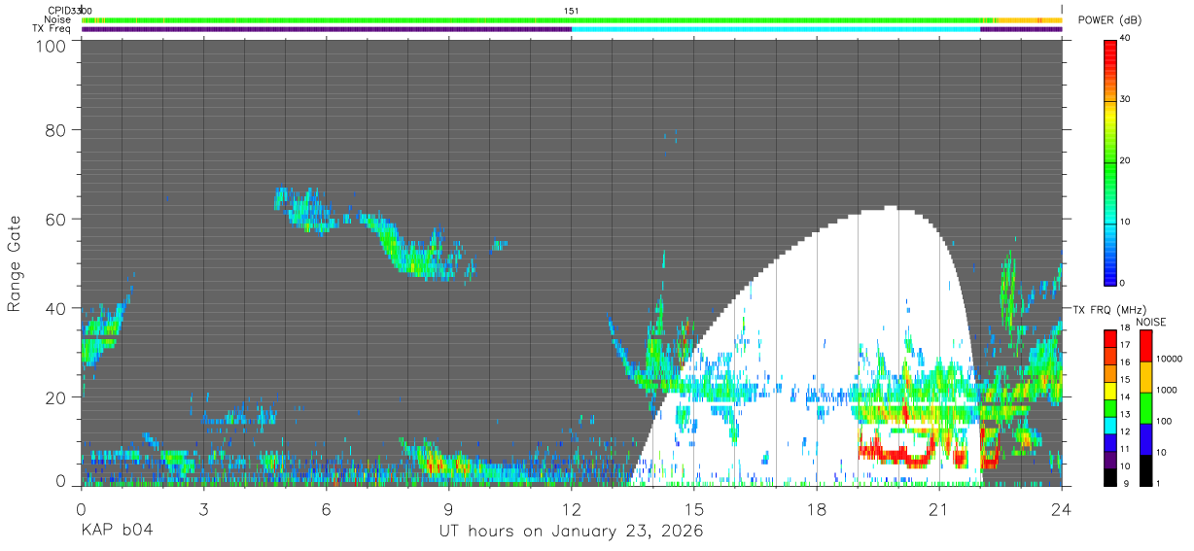Click the 1000 label in the noise legend

pos(1166,390)
